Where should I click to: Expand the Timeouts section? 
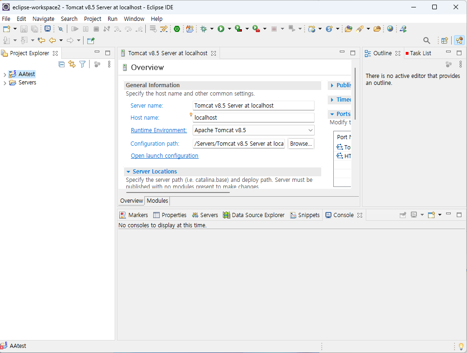tap(332, 100)
